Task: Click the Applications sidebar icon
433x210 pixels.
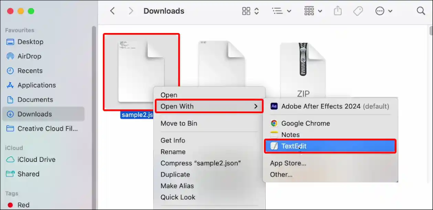Action: 10,85
